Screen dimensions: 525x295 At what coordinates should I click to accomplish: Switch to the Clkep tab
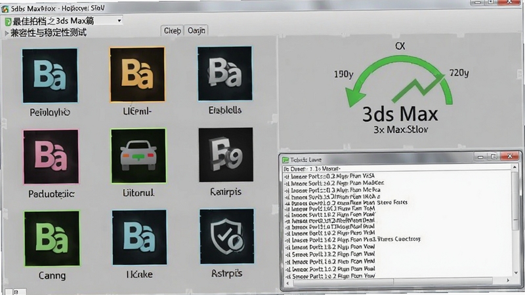(x=172, y=31)
